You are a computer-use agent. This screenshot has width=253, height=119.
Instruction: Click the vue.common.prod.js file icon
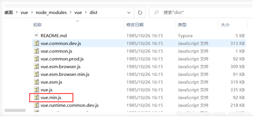(x=36, y=59)
